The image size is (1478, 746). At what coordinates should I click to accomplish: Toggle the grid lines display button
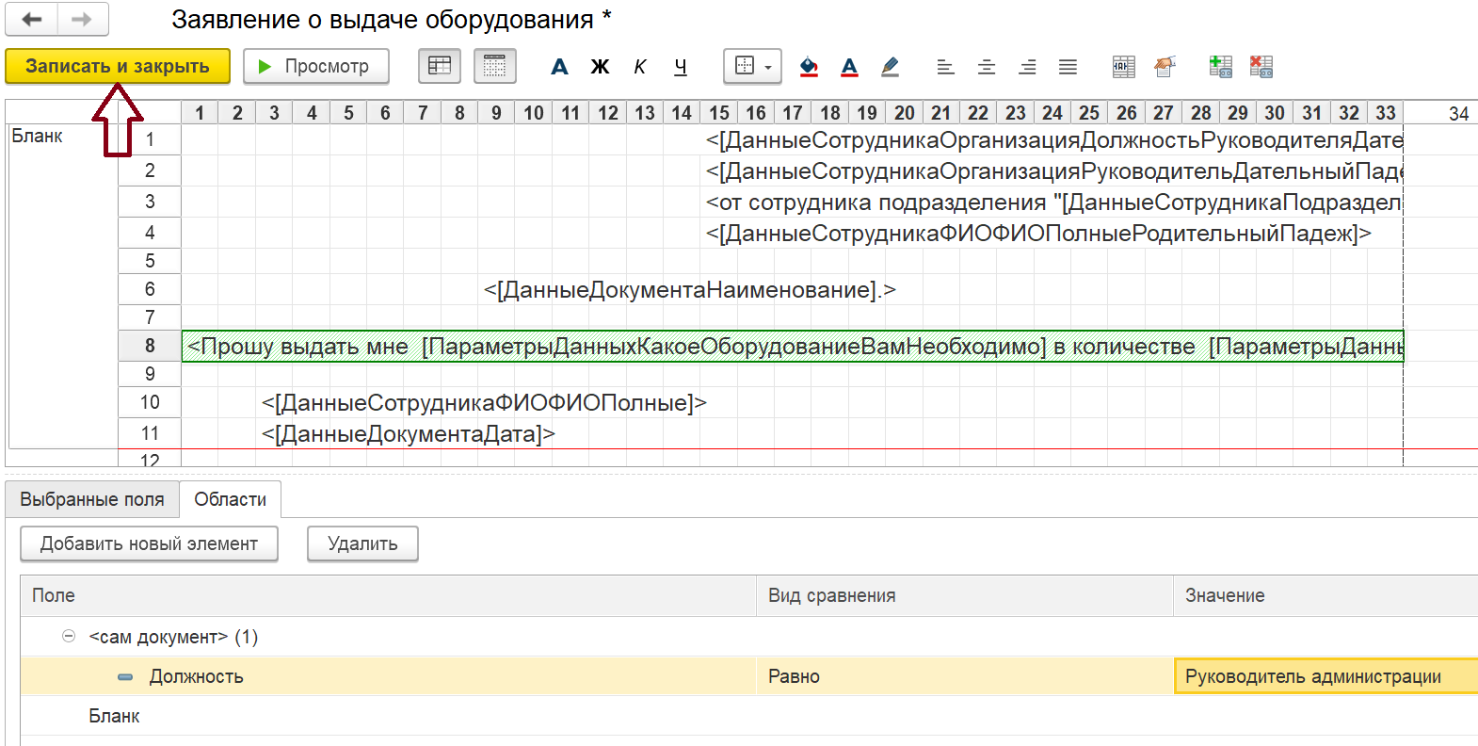click(494, 67)
